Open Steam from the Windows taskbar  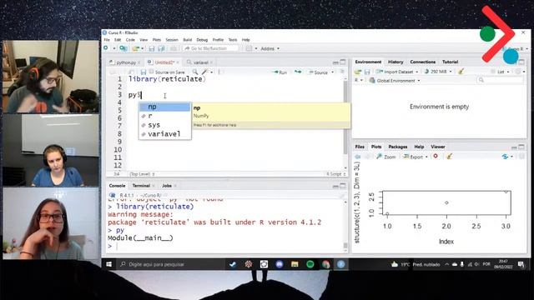click(233, 264)
